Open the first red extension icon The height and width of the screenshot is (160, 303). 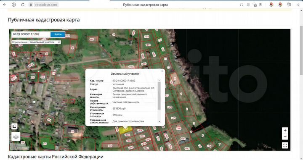pyautogui.click(x=271, y=5)
